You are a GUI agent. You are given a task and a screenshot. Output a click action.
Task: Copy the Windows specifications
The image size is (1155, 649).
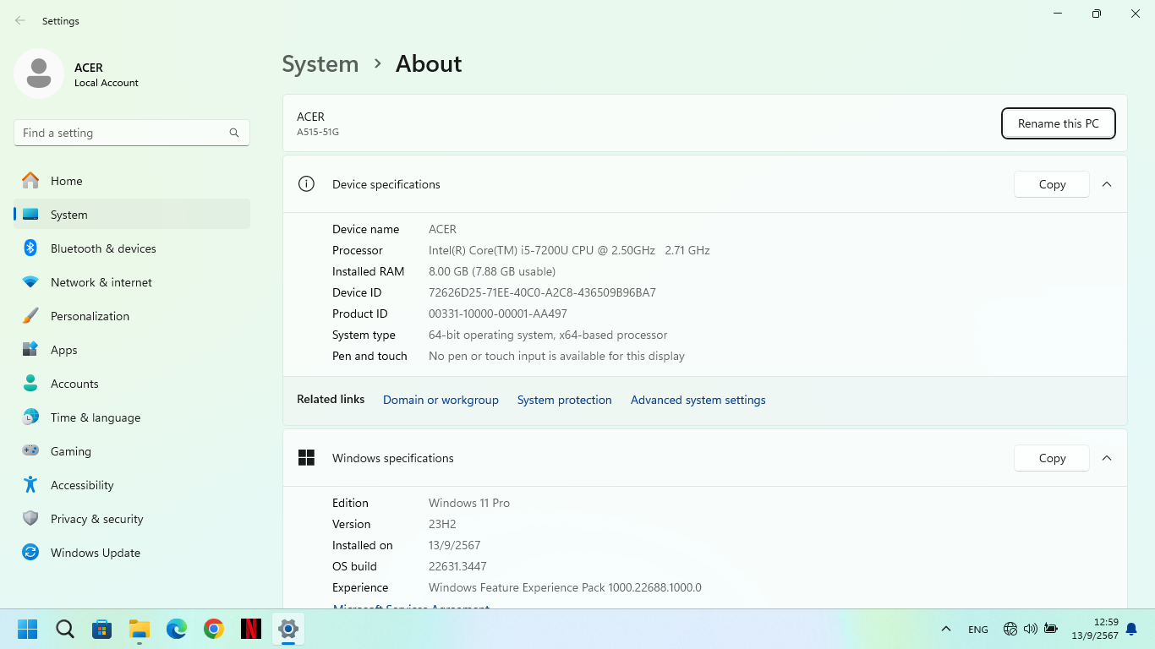[x=1052, y=458]
